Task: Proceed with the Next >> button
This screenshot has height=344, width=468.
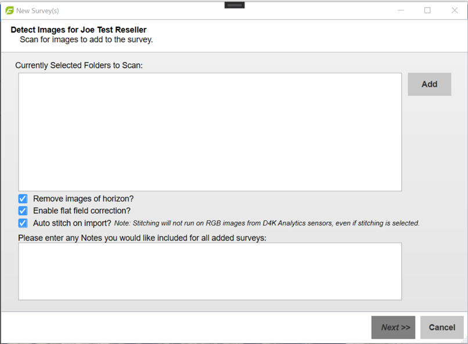Action: coord(393,327)
